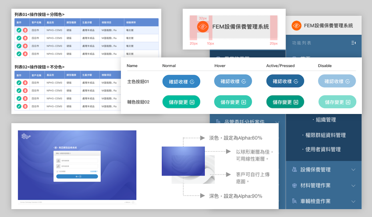Click the Active/Pressed state 儲存變更 button

click(x=285, y=102)
